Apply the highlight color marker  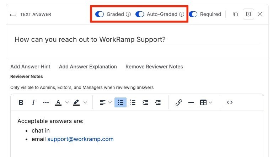[76, 102]
